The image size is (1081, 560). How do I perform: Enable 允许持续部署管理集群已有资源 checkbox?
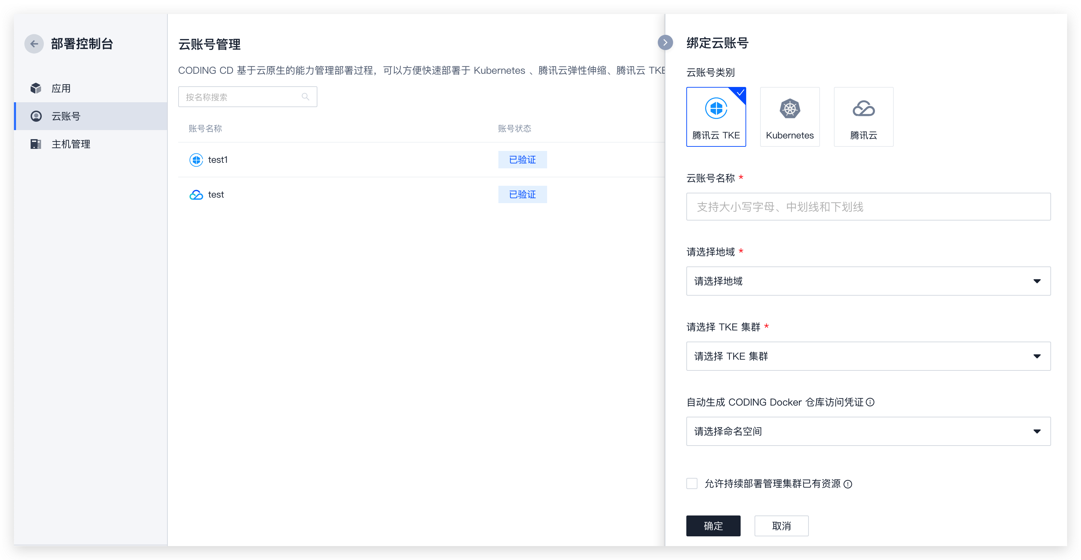click(x=692, y=484)
